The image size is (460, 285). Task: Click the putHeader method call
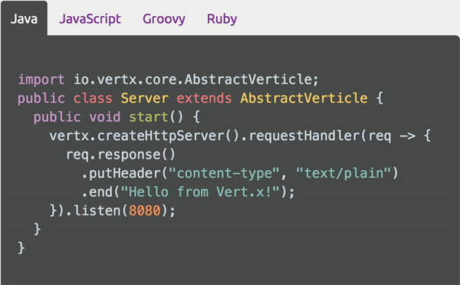pyautogui.click(x=124, y=174)
